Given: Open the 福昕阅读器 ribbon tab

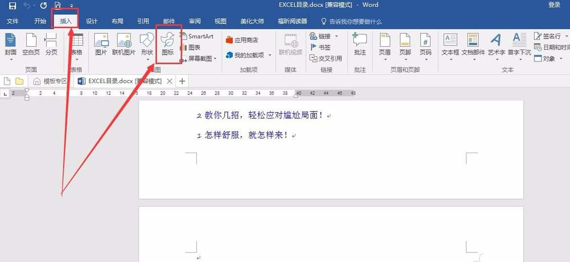Looking at the screenshot, I should 292,22.
